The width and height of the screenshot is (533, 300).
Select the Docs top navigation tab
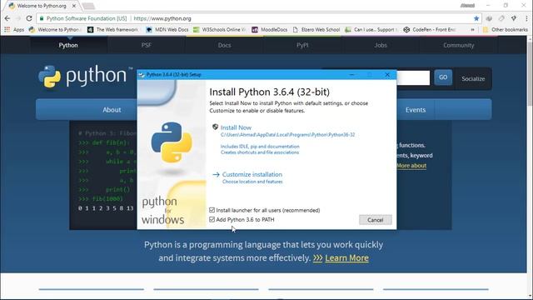click(224, 45)
